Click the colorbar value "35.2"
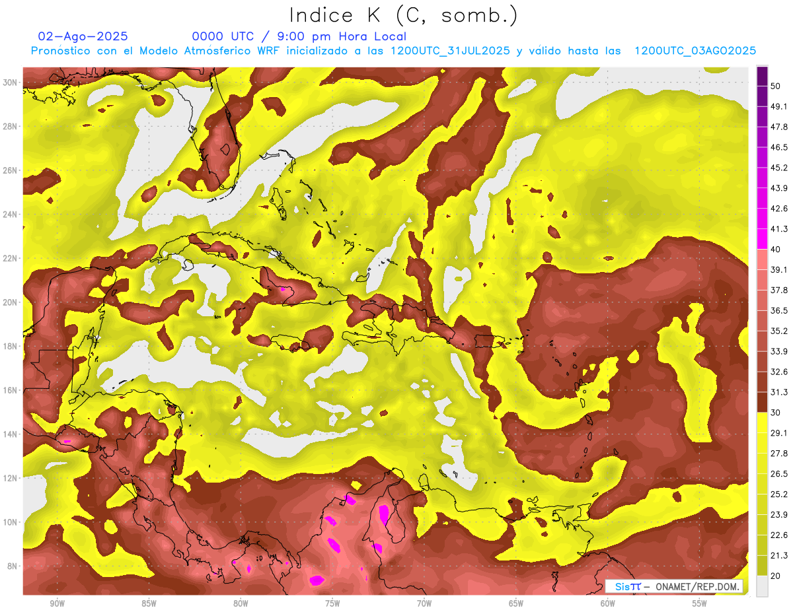Screen dimensions: 793x612 click(x=779, y=331)
